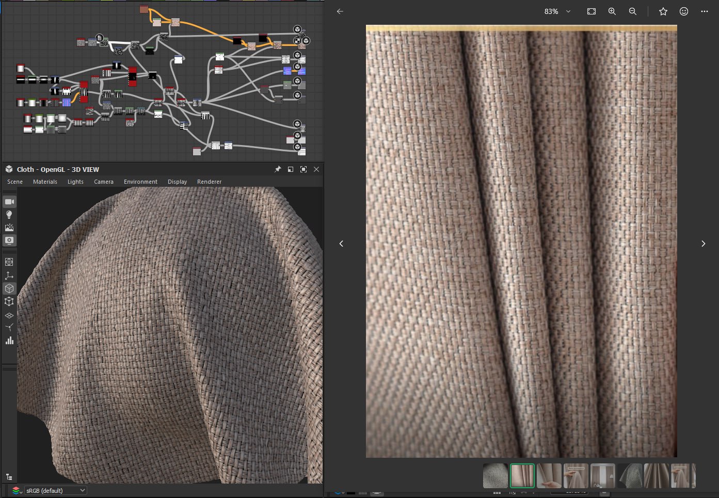Float the 3D VIEW panel with restore icon
Viewport: 719px width, 498px height.
(x=291, y=169)
